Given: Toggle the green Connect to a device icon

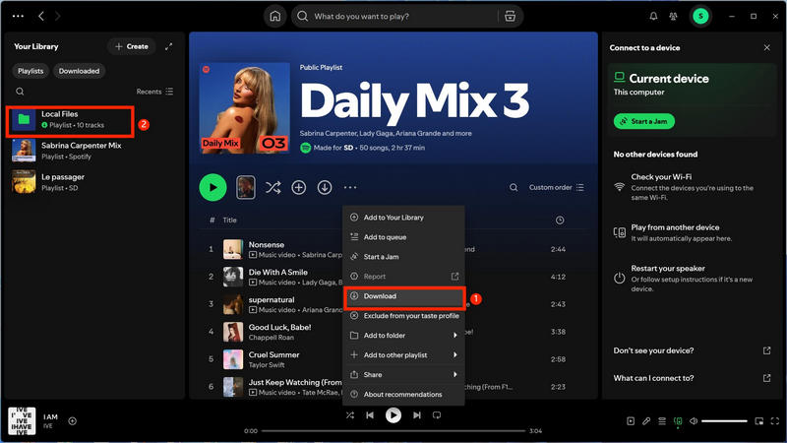Looking at the screenshot, I should [x=678, y=421].
